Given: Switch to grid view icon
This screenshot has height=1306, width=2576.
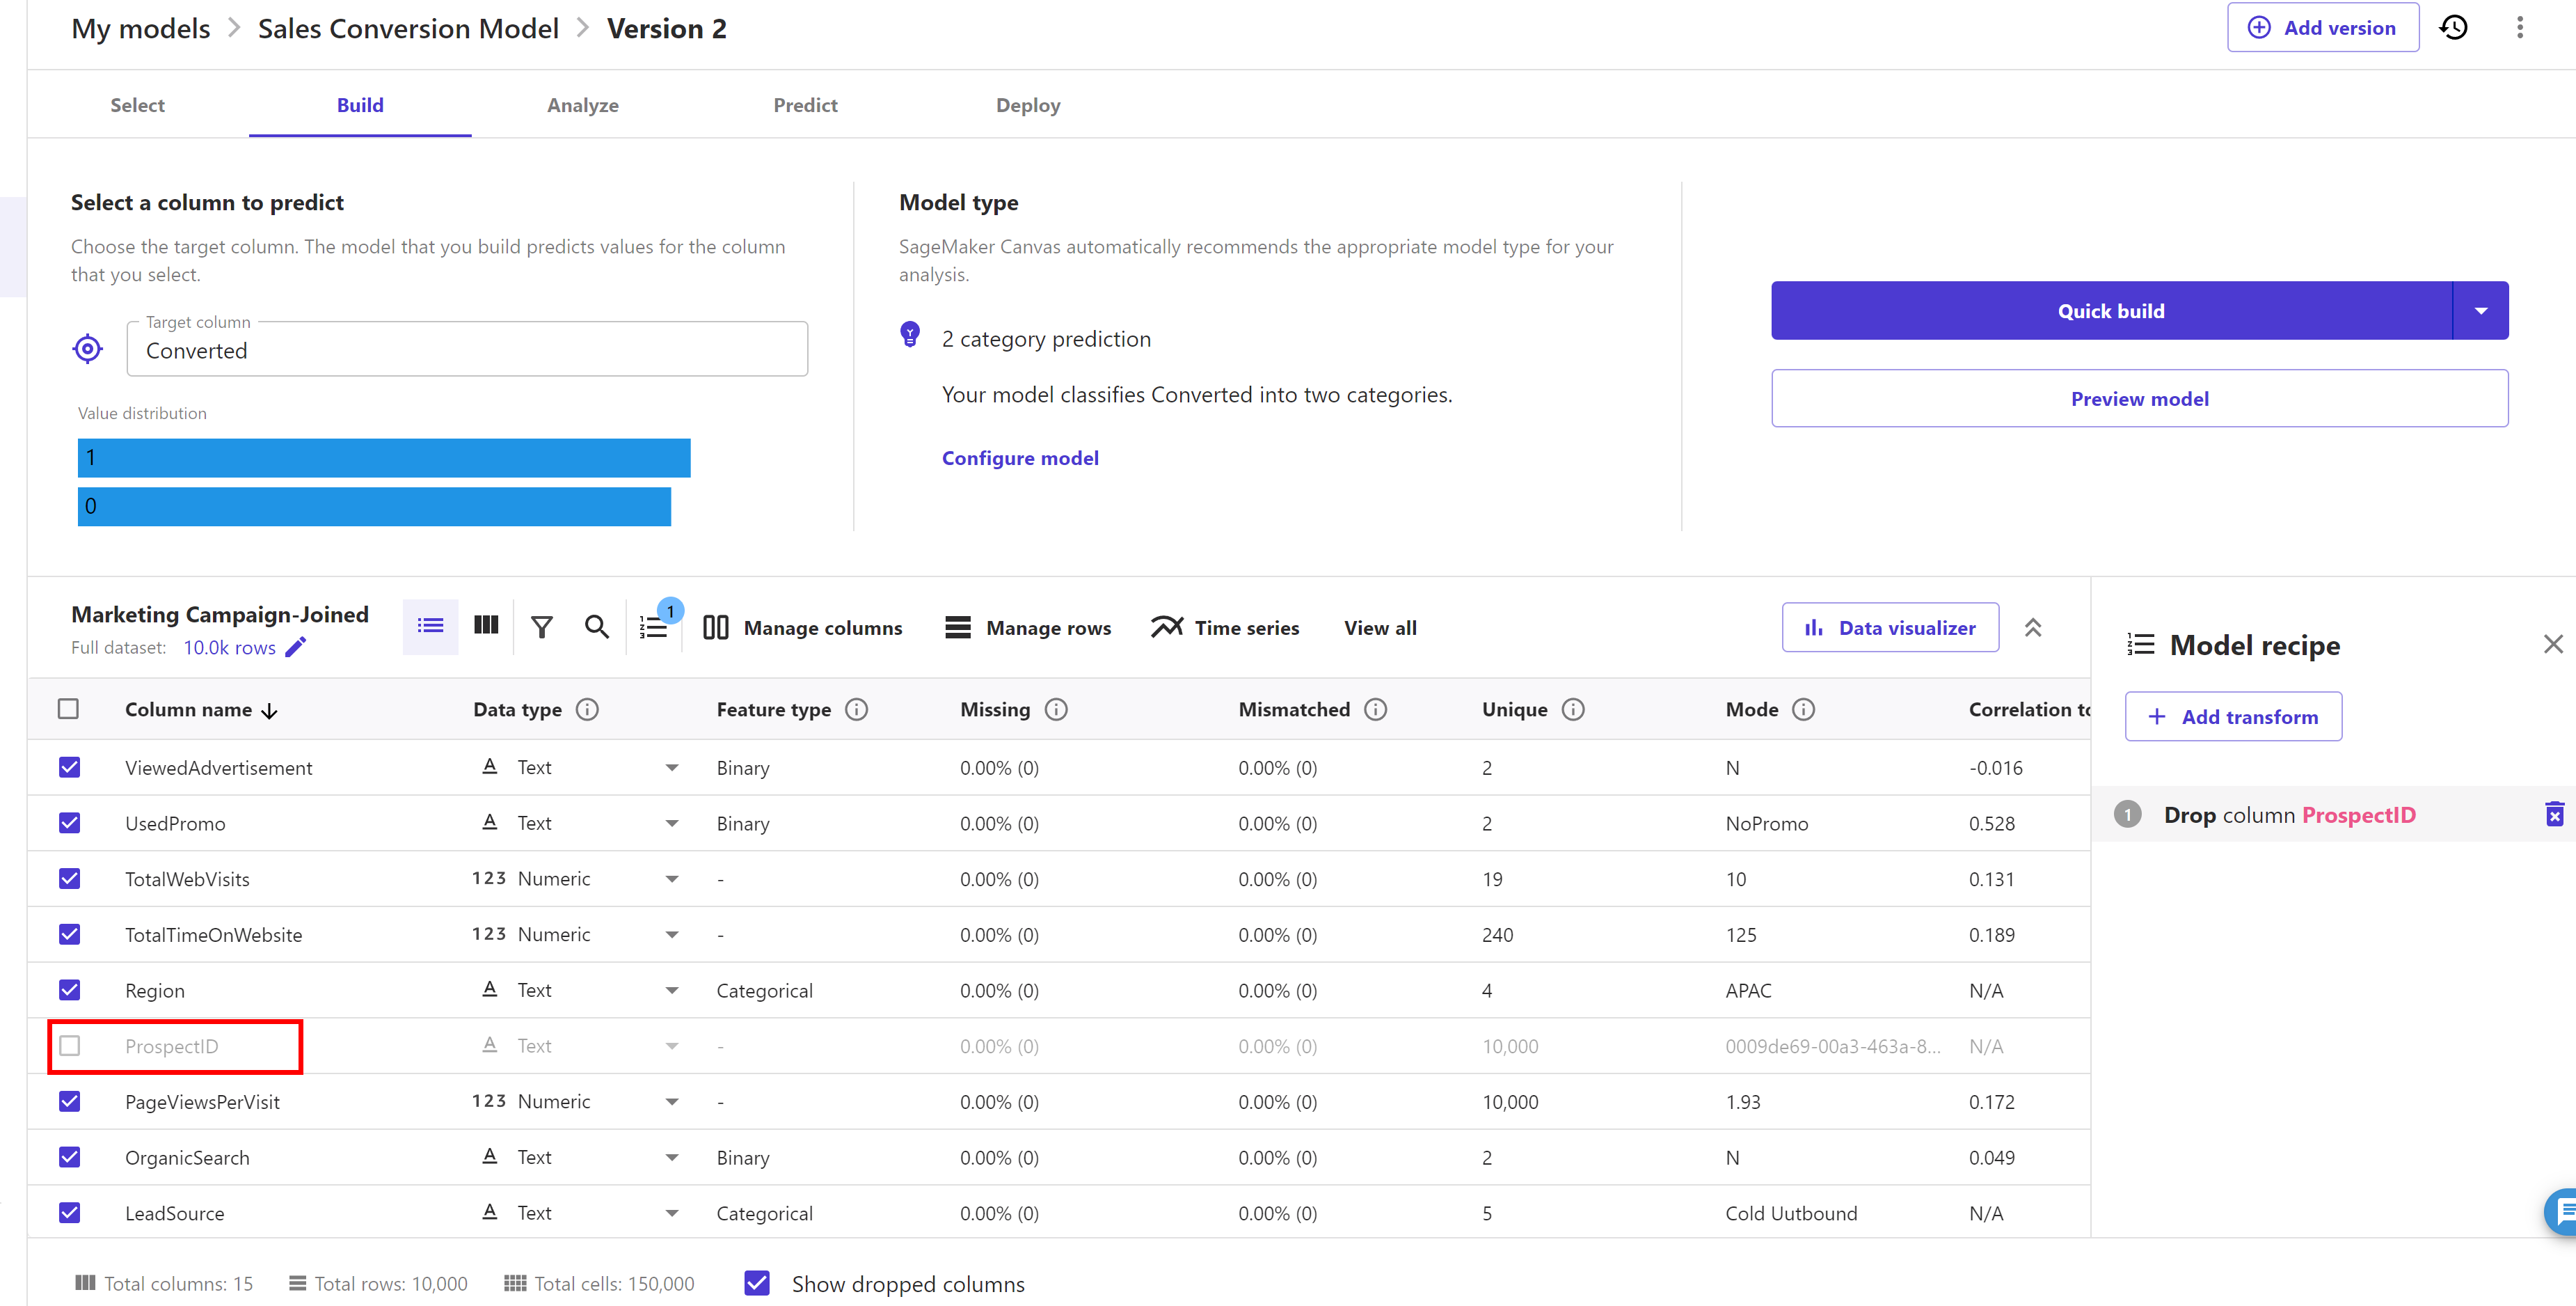Looking at the screenshot, I should (486, 627).
